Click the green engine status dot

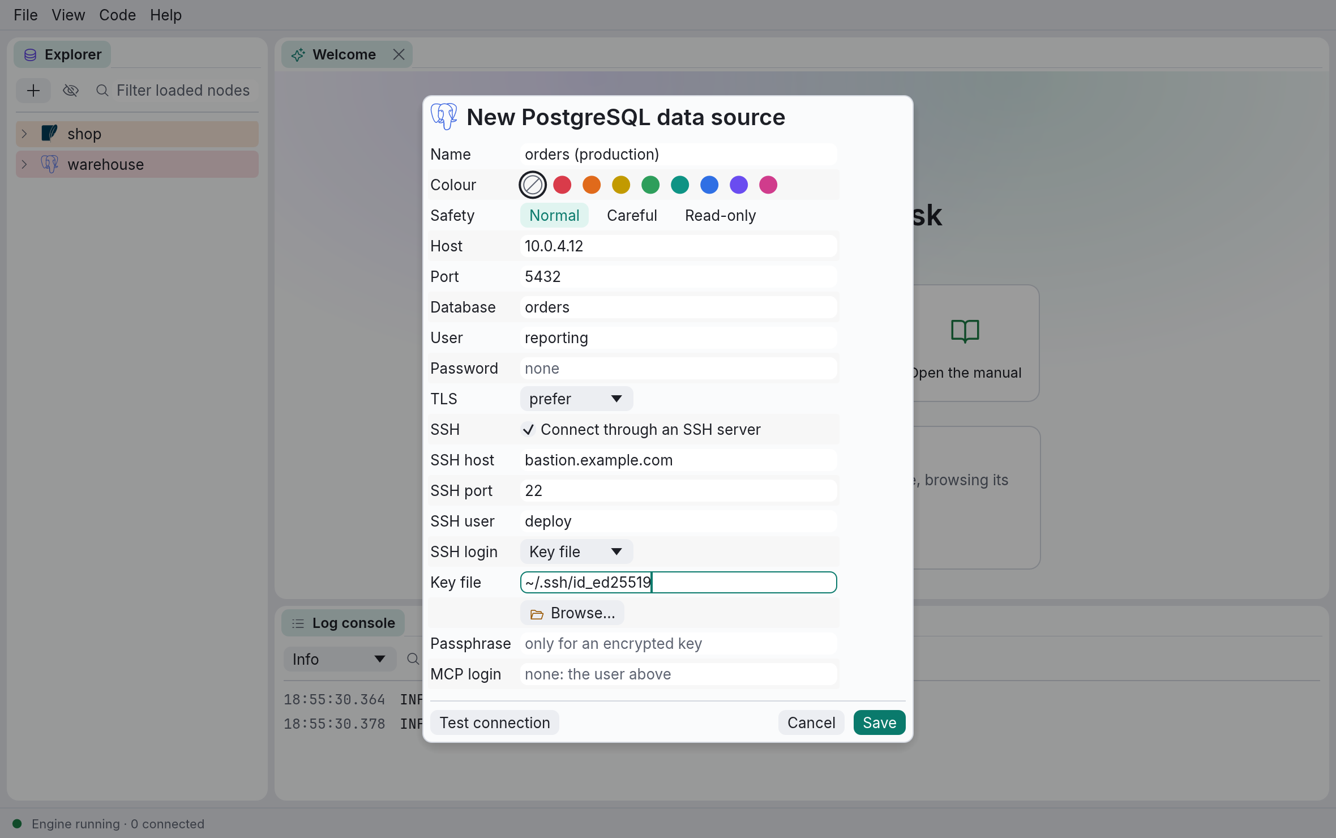[17, 824]
